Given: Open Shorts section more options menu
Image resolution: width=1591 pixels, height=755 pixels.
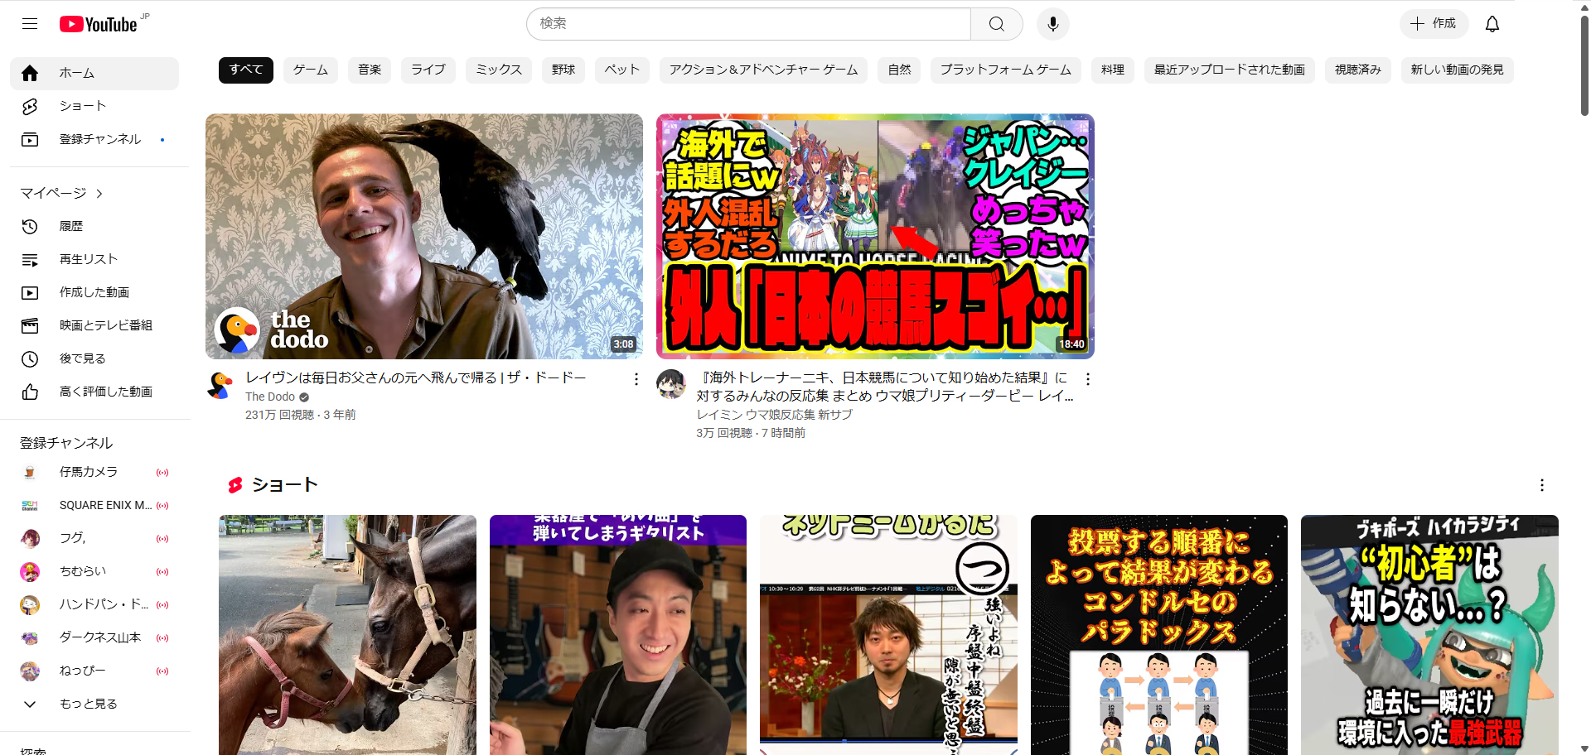Looking at the screenshot, I should 1541,485.
